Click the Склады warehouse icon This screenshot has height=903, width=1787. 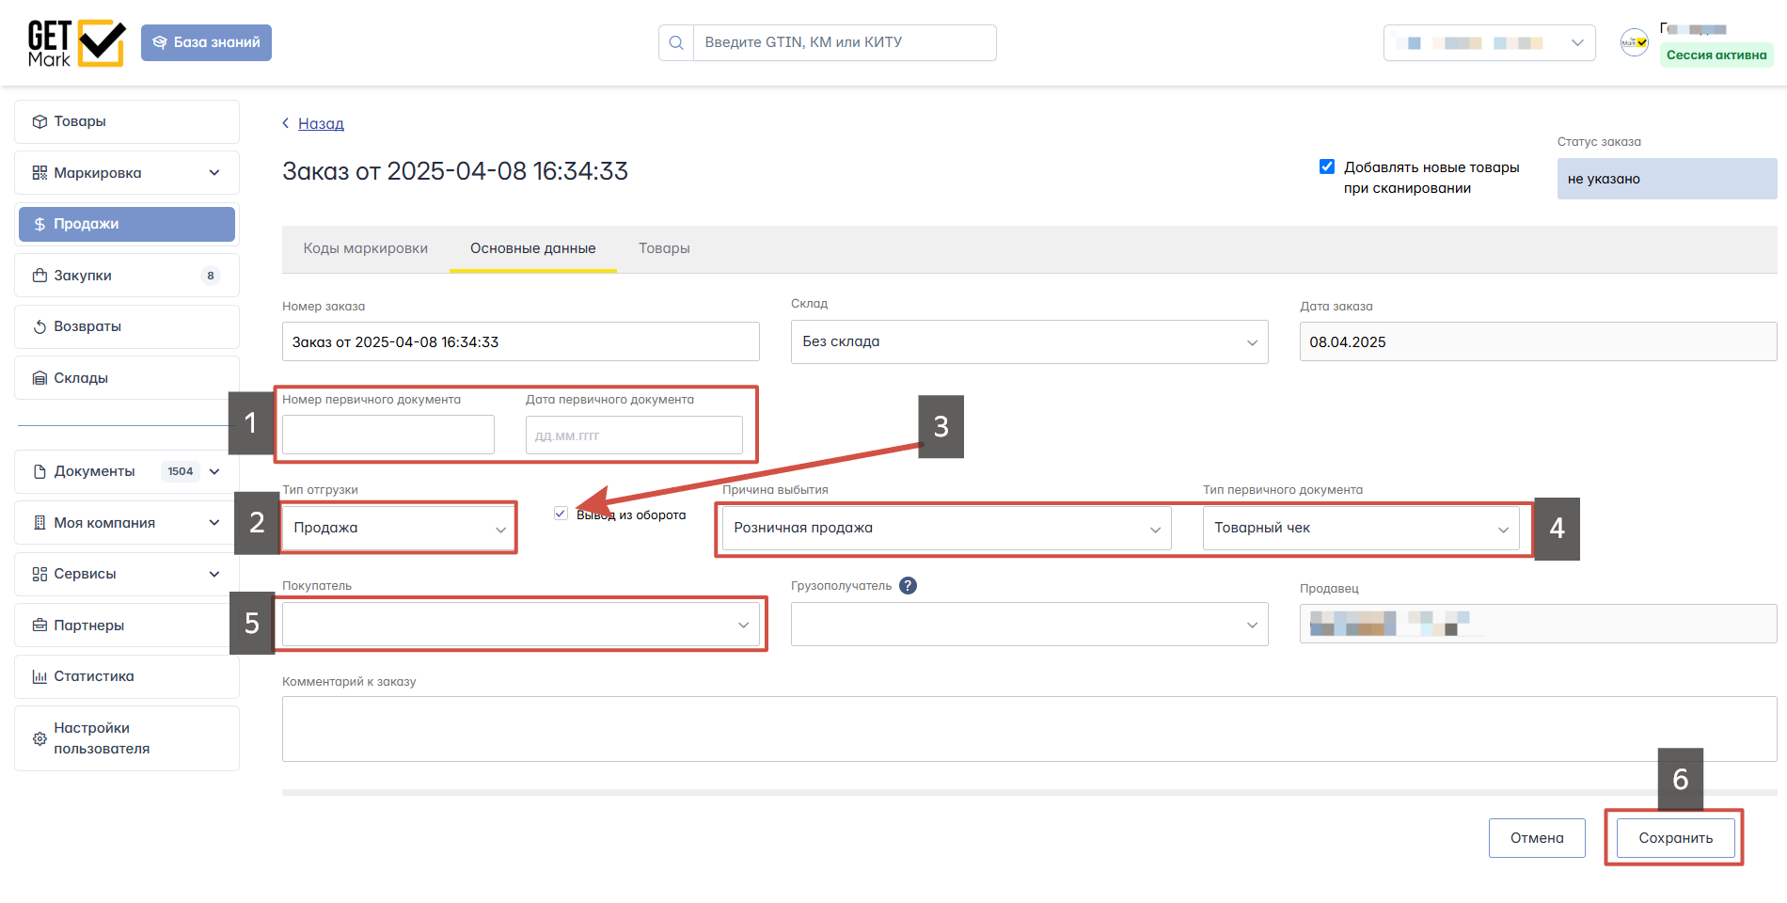point(40,378)
